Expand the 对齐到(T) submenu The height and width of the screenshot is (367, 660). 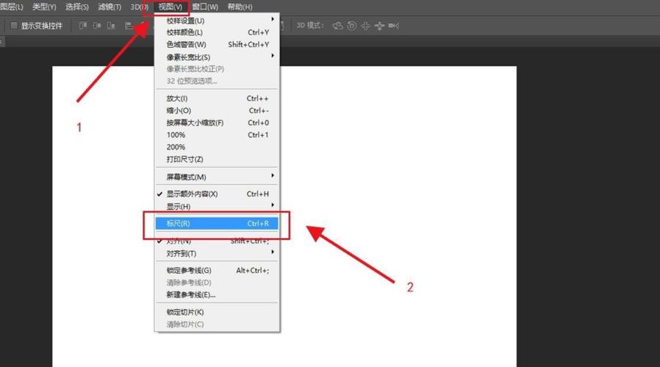pos(217,253)
